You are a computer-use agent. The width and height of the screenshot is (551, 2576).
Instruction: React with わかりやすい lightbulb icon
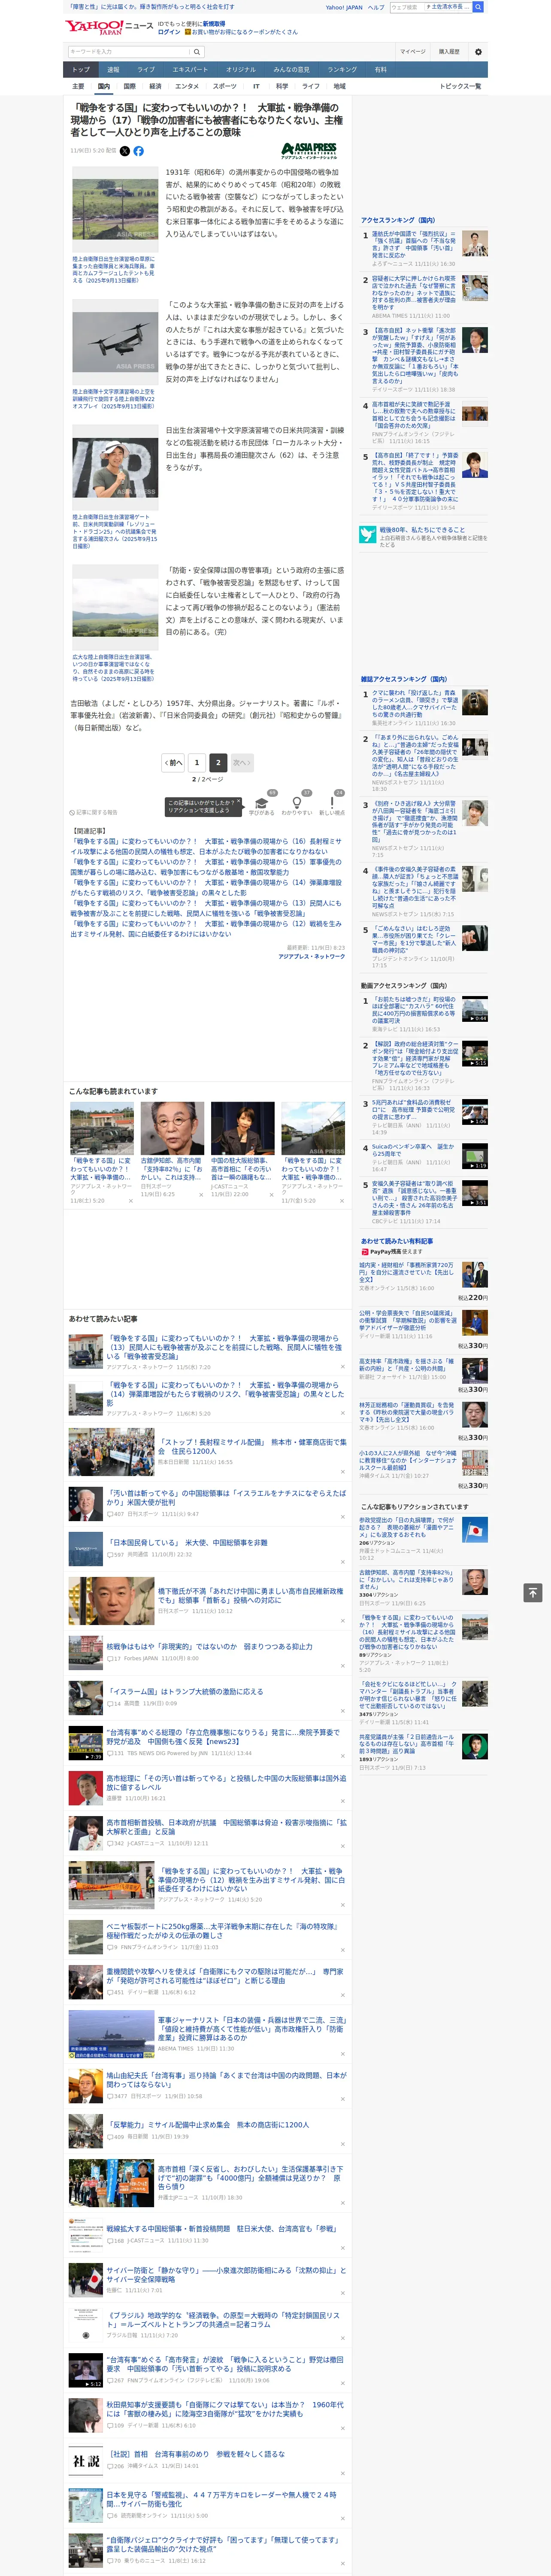tap(296, 806)
